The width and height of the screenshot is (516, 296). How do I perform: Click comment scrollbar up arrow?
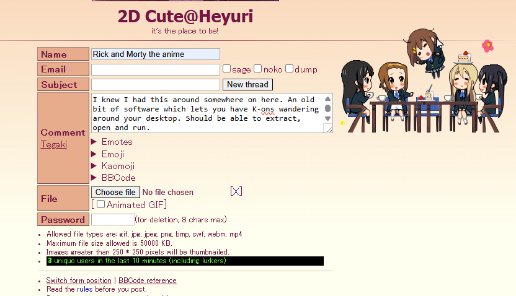pyautogui.click(x=327, y=99)
